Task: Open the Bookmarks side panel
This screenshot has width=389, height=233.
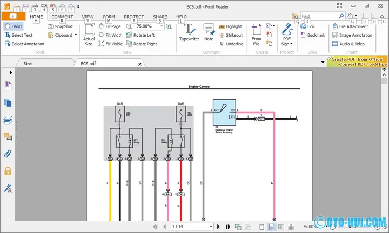Action: tap(8, 86)
